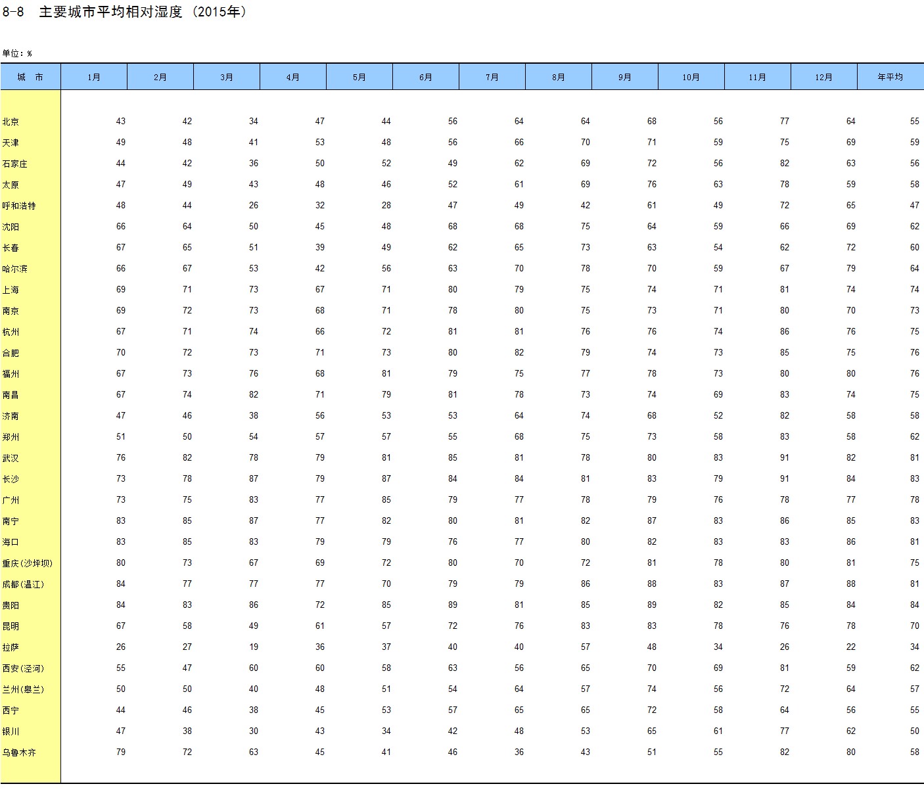The image size is (924, 805).
Task: Click the 年平均 column header
Action: click(890, 77)
